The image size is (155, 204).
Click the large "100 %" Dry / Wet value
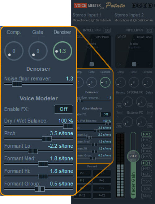point(66,121)
